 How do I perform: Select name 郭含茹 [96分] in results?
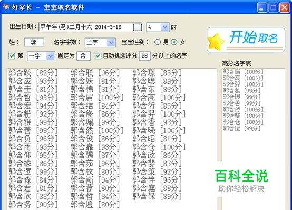(95, 164)
